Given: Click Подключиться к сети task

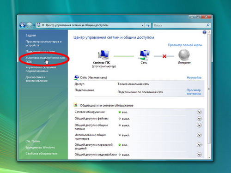Looking at the screenshot, I should [x=40, y=51].
